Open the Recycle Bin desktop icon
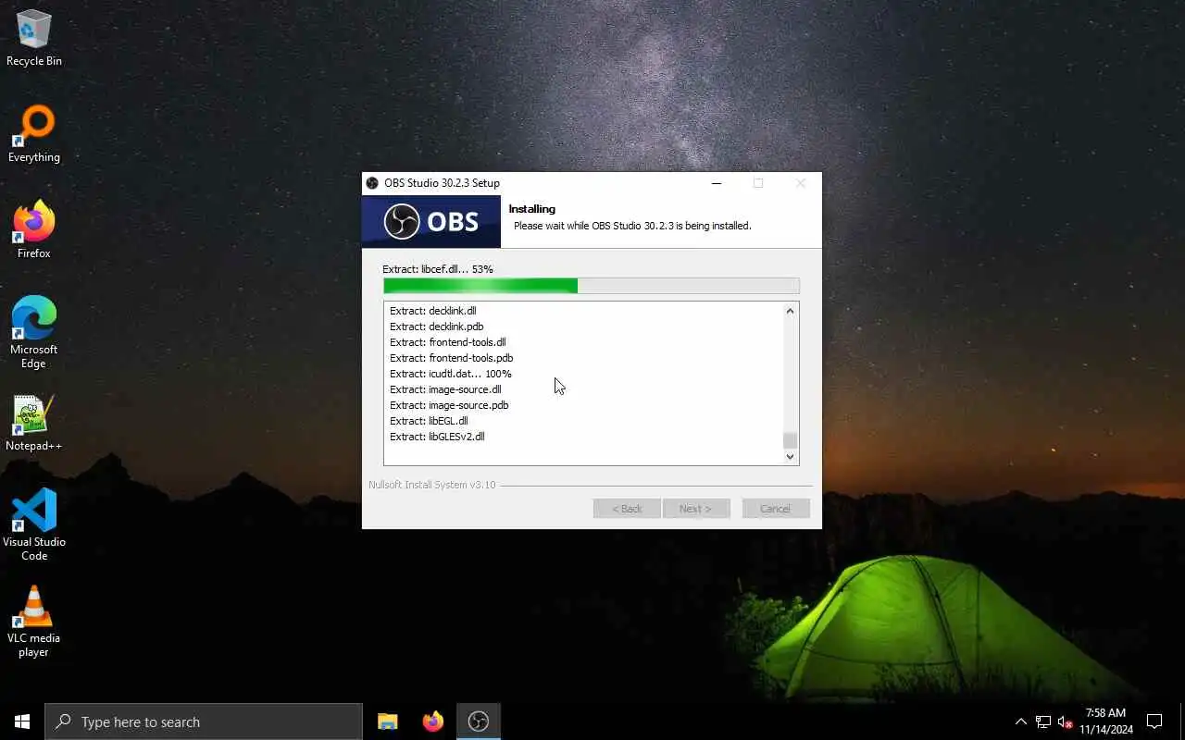This screenshot has width=1185, height=740. pyautogui.click(x=34, y=39)
